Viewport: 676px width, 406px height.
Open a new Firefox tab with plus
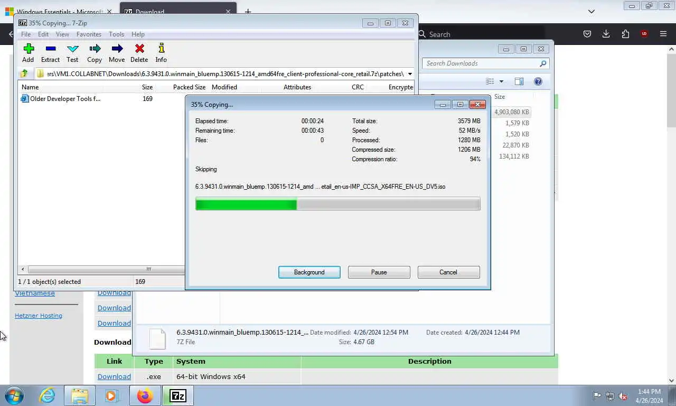click(248, 12)
